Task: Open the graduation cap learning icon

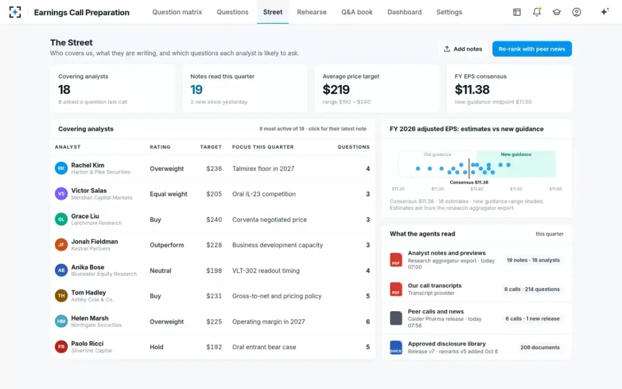Action: (x=557, y=12)
